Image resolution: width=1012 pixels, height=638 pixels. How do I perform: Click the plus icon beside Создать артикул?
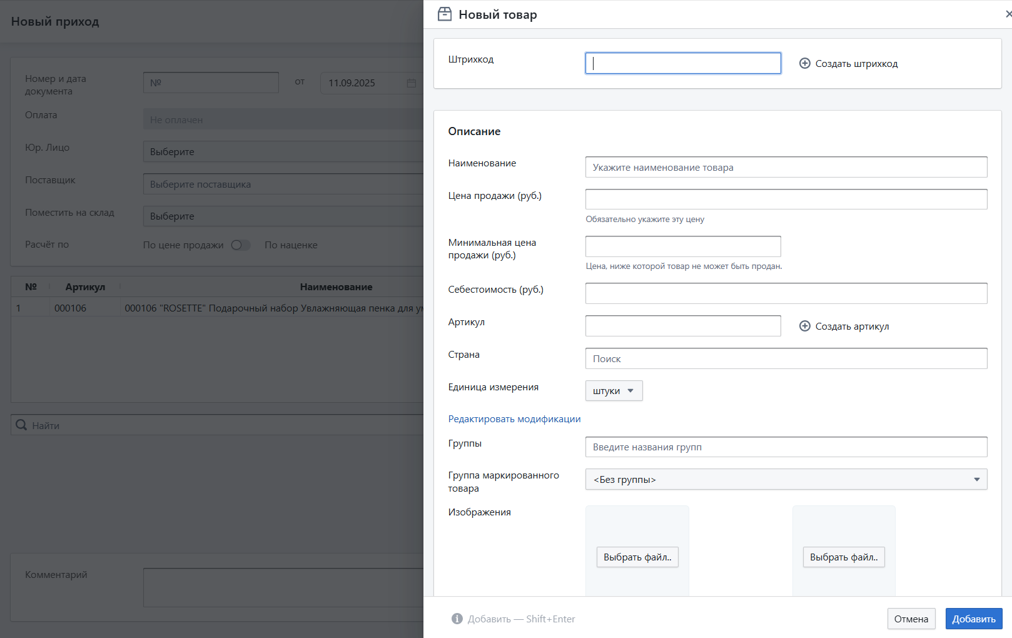click(x=805, y=326)
